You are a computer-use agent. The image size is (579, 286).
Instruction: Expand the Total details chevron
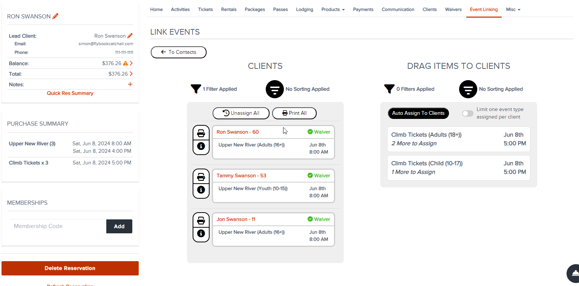click(131, 74)
